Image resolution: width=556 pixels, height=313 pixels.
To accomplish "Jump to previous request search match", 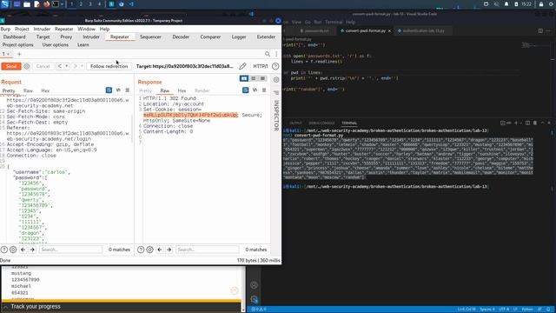I will click(x=23, y=250).
